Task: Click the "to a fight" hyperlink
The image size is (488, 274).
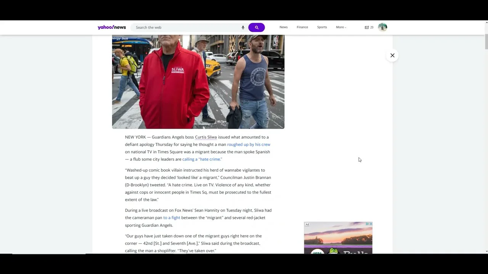Action: pos(172,218)
